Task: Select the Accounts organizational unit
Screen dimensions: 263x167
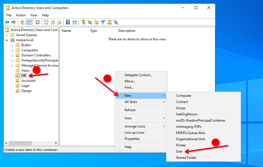Action: [29, 81]
